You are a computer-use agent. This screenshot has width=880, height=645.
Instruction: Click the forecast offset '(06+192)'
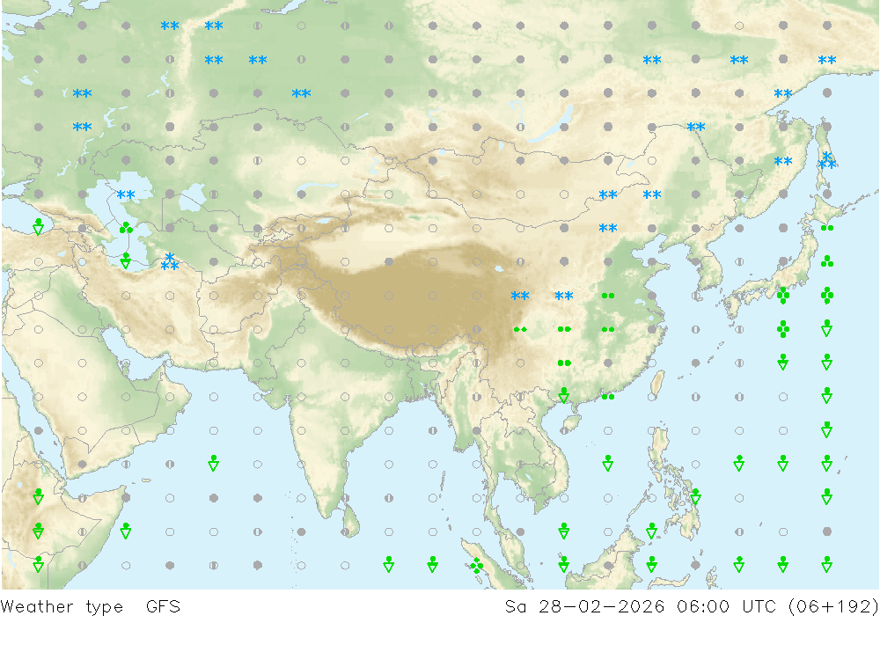pyautogui.click(x=833, y=607)
